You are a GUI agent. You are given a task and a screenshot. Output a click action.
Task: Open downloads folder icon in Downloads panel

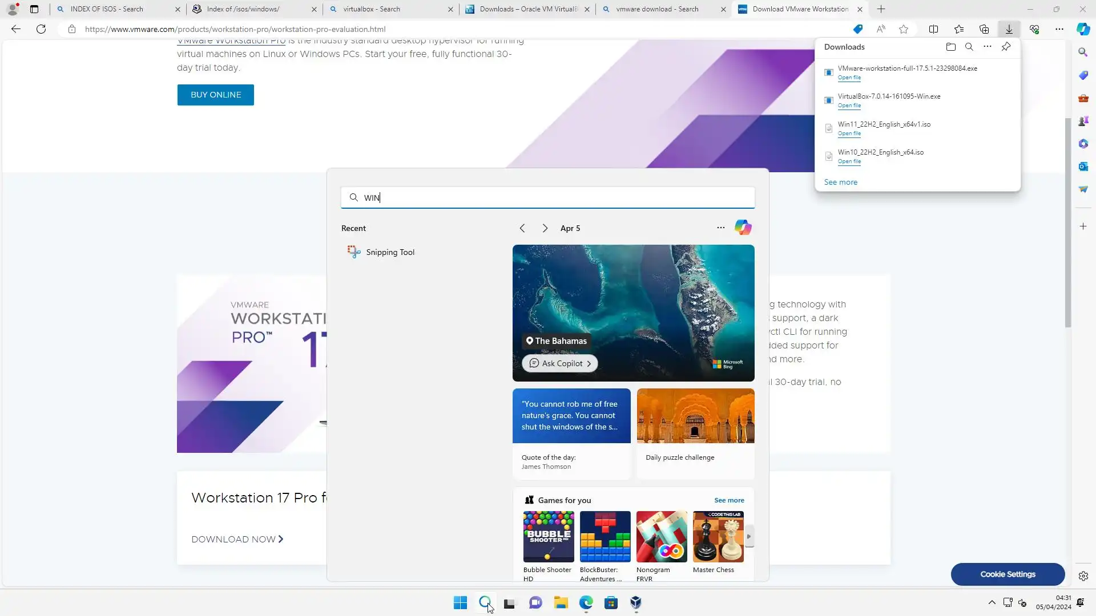950,47
